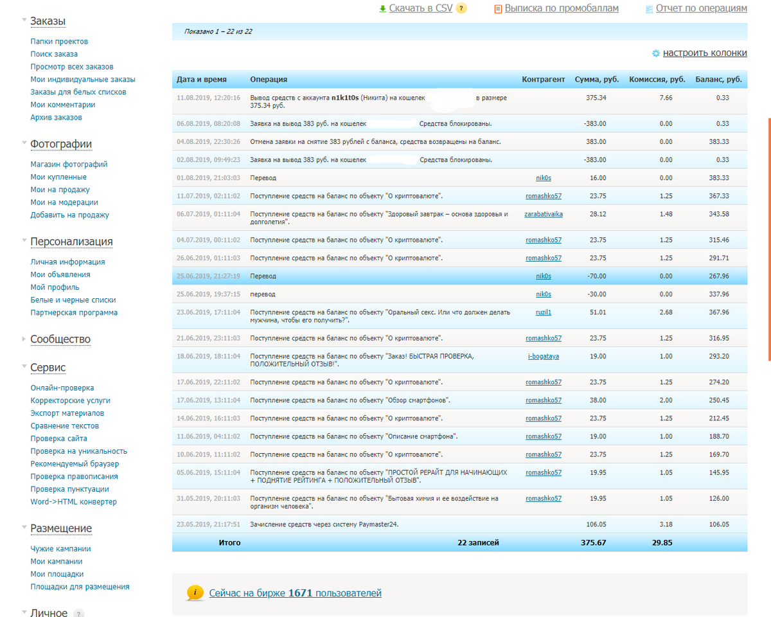Click Зачисление средств через систему Paymaster24 text
Image resolution: width=771 pixels, height=617 pixels.
[x=324, y=524]
